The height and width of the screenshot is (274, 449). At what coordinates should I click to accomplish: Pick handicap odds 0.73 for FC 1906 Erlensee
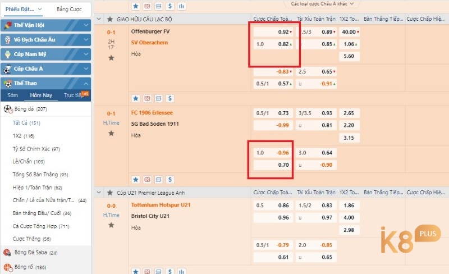[273, 113]
